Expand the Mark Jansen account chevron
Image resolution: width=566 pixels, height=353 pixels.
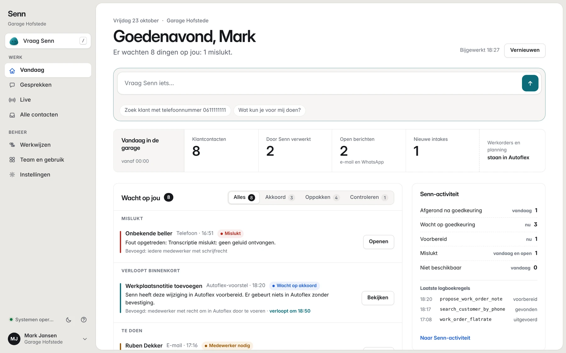pos(85,339)
